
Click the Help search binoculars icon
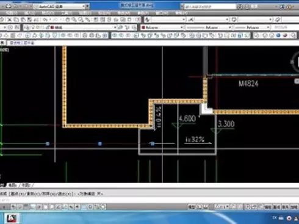pos(240,7)
